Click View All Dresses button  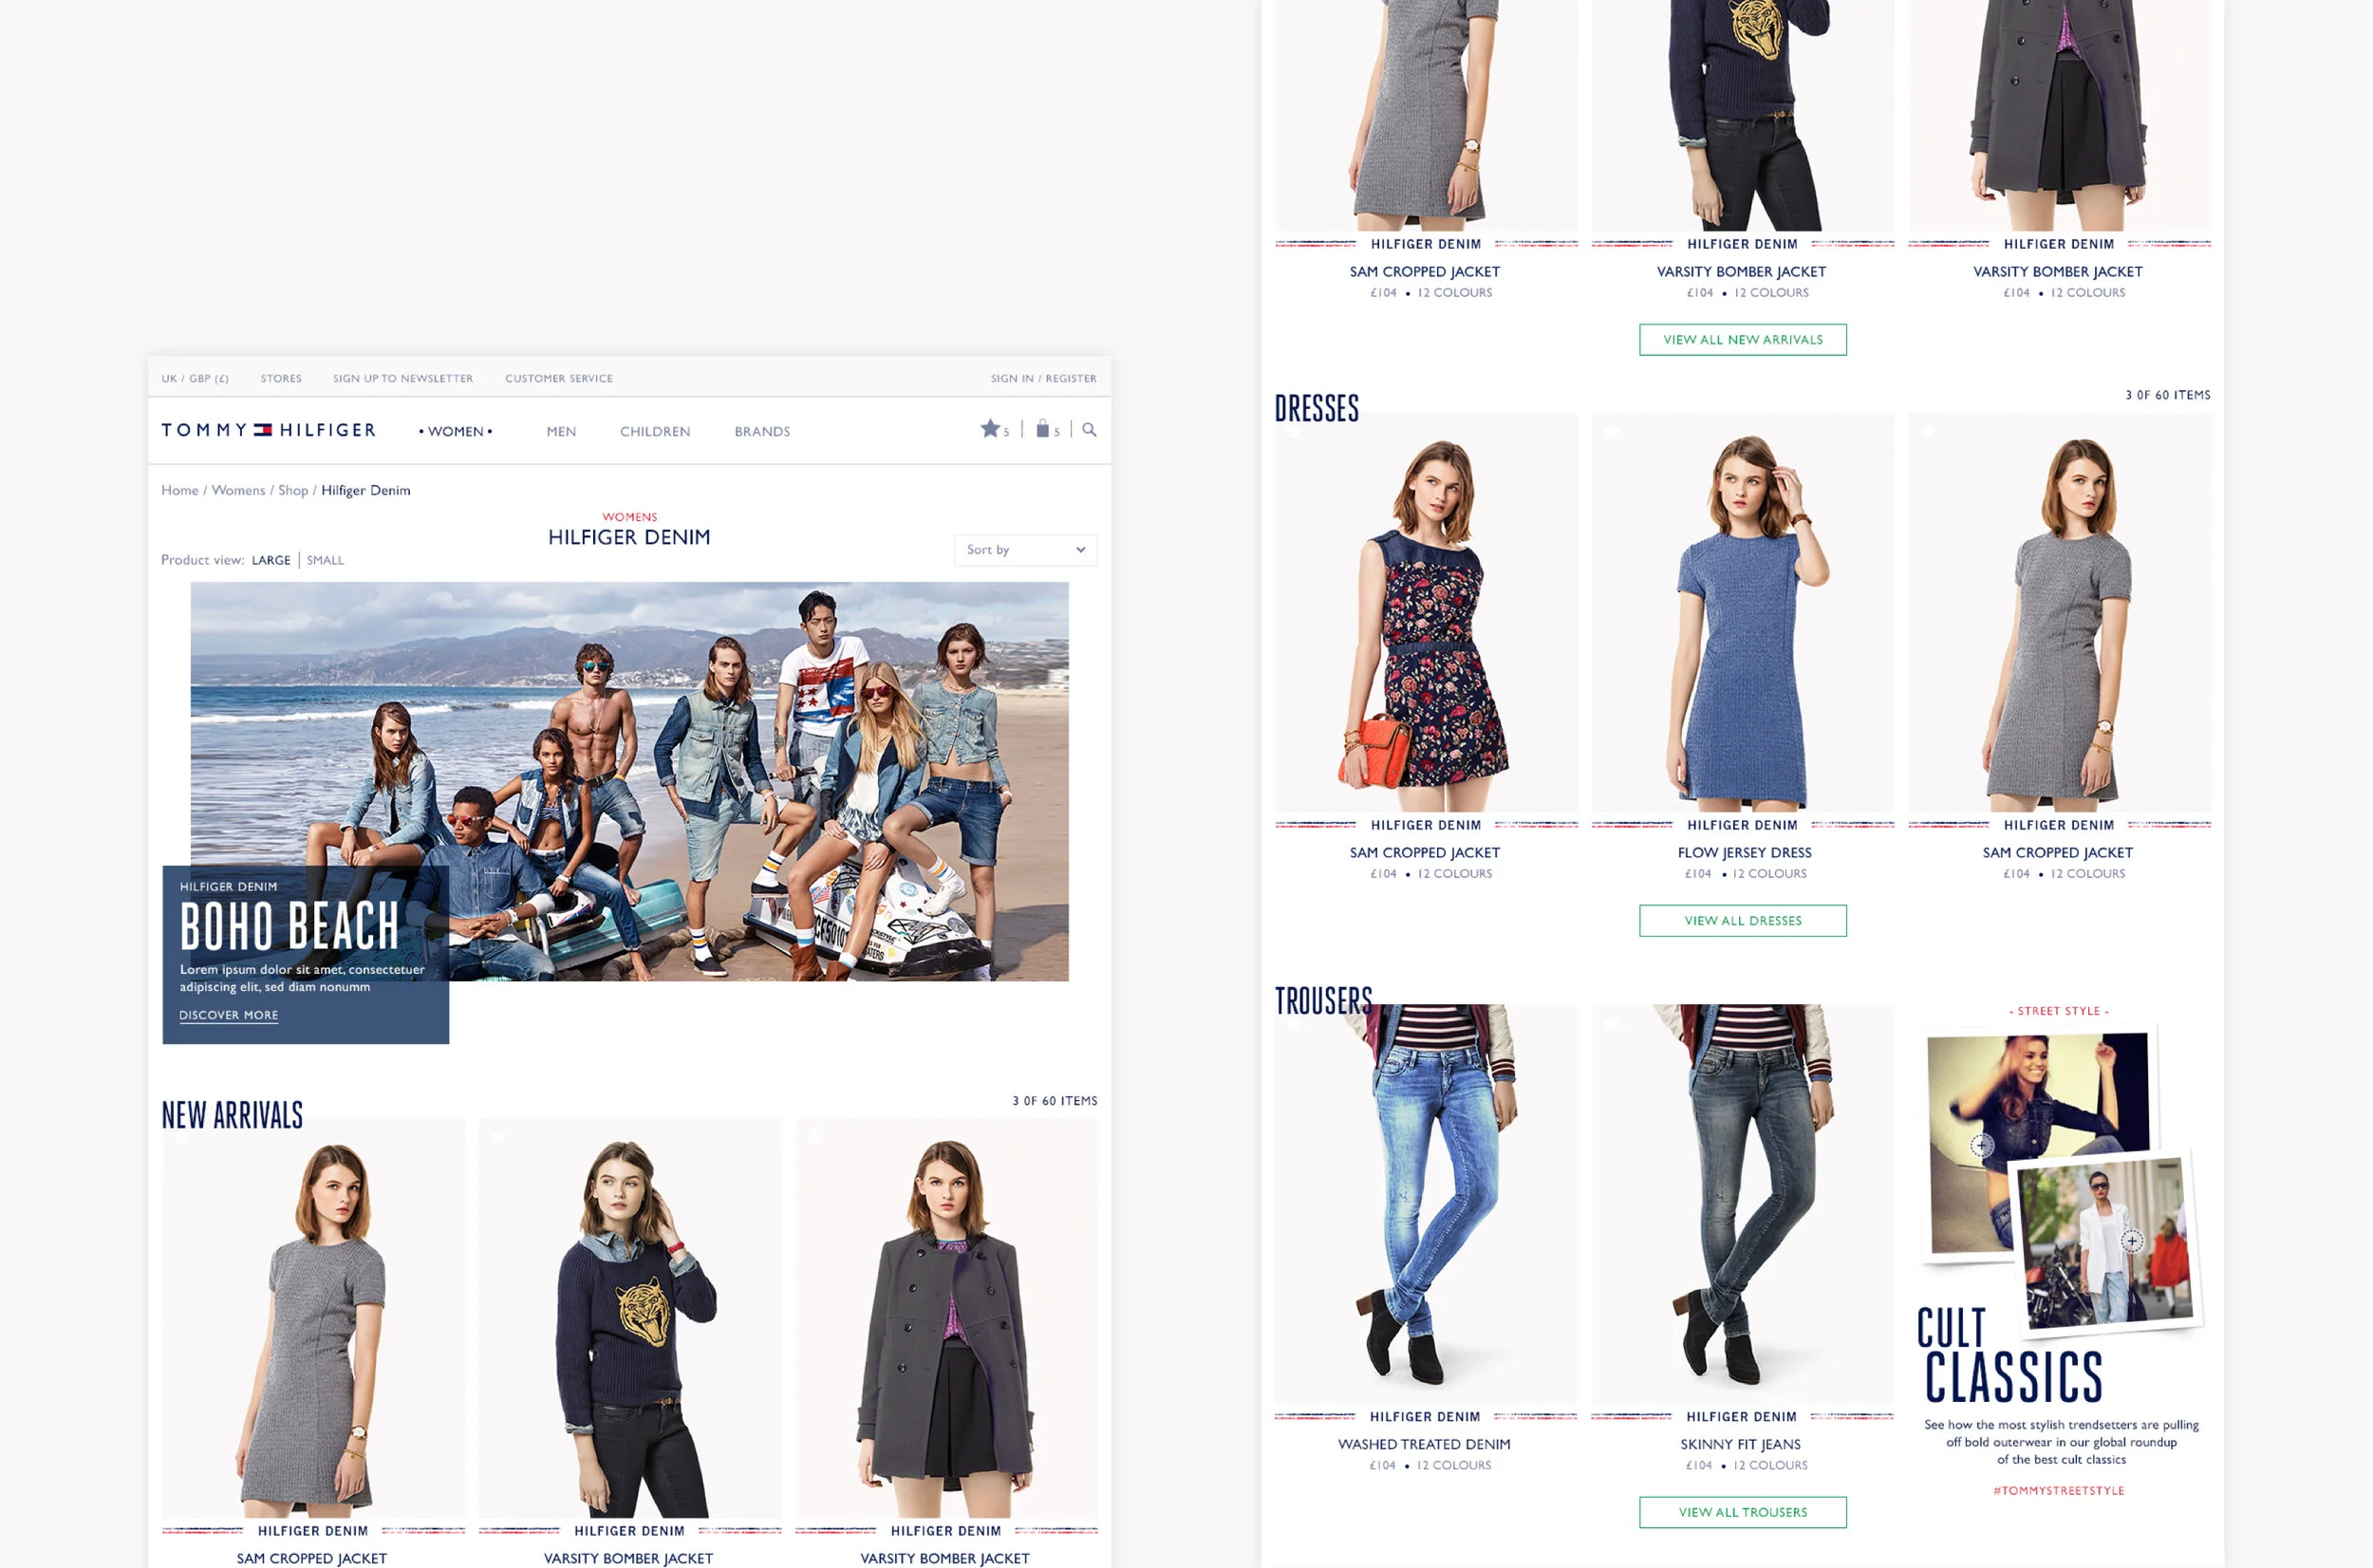pos(1742,921)
